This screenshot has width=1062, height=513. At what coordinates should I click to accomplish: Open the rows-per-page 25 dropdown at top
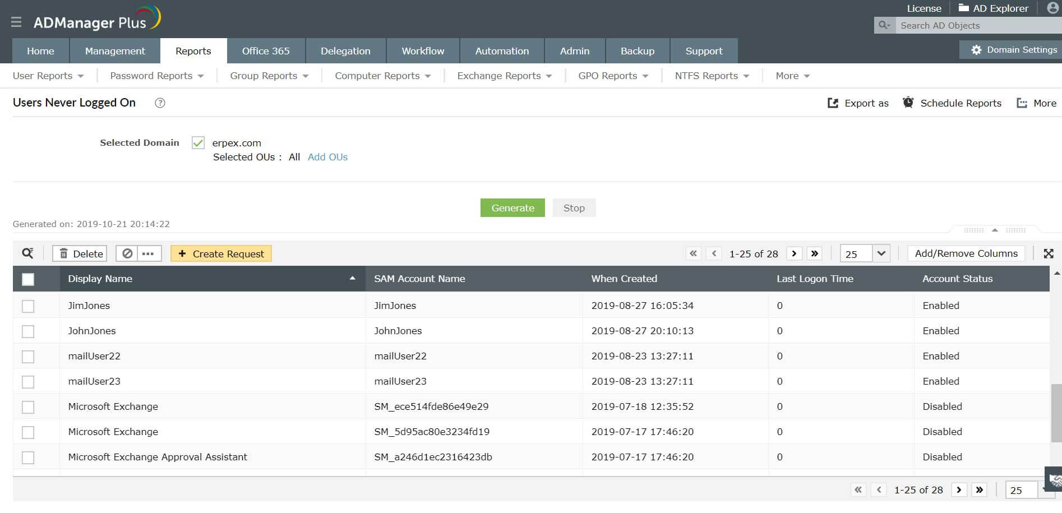coord(881,253)
